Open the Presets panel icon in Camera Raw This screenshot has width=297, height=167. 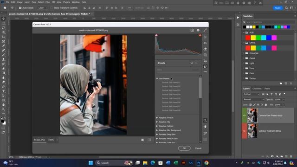click(205, 66)
